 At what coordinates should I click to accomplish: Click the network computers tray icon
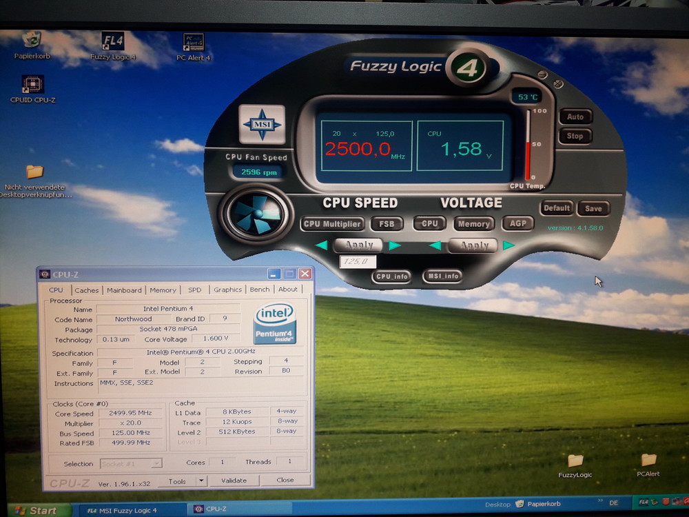[676, 501]
